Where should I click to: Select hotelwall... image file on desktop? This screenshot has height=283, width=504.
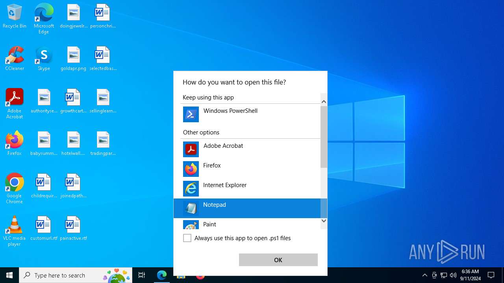point(73,143)
